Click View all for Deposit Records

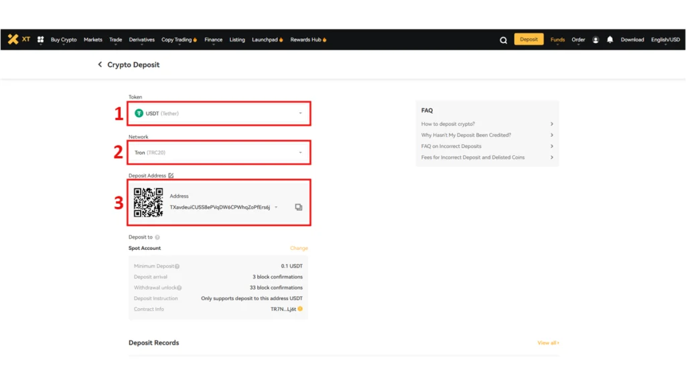click(x=548, y=342)
